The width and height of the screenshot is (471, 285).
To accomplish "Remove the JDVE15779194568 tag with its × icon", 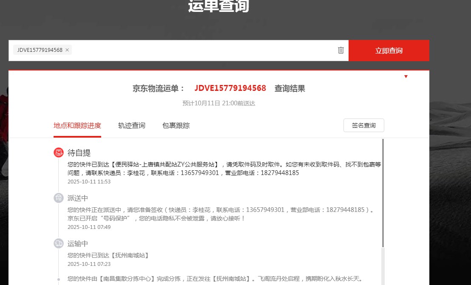I will coord(67,50).
